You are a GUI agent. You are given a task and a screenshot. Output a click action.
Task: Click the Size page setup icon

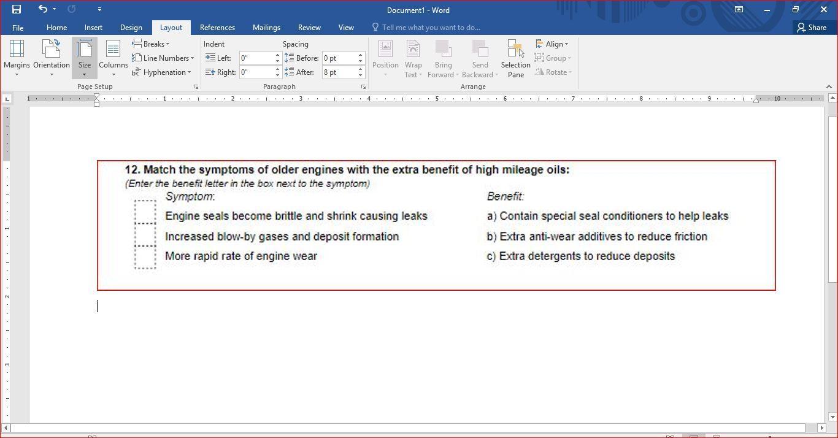tap(85, 58)
